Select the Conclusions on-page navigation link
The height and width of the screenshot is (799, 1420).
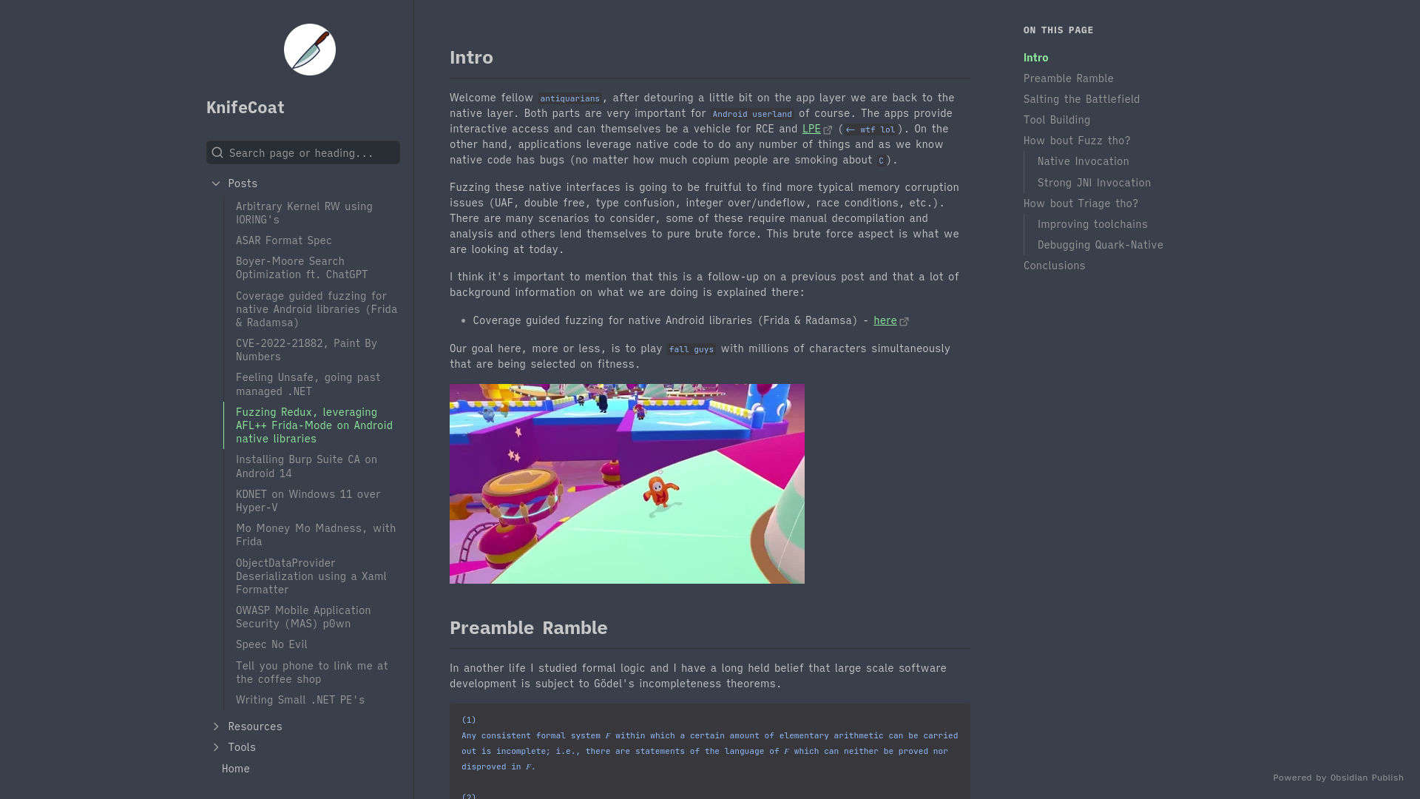pos(1054,264)
